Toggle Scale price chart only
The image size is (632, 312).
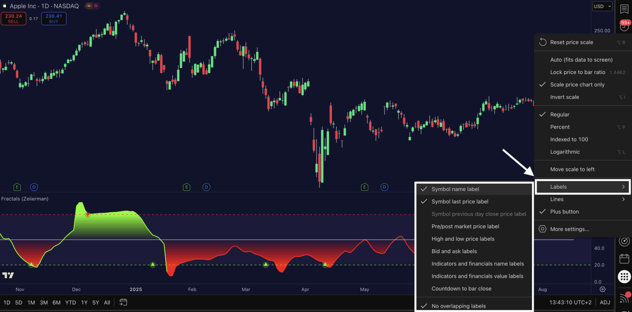[583, 85]
